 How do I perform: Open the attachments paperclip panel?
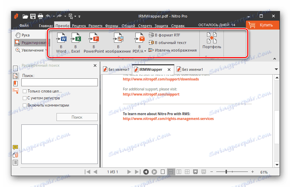(x=15, y=155)
